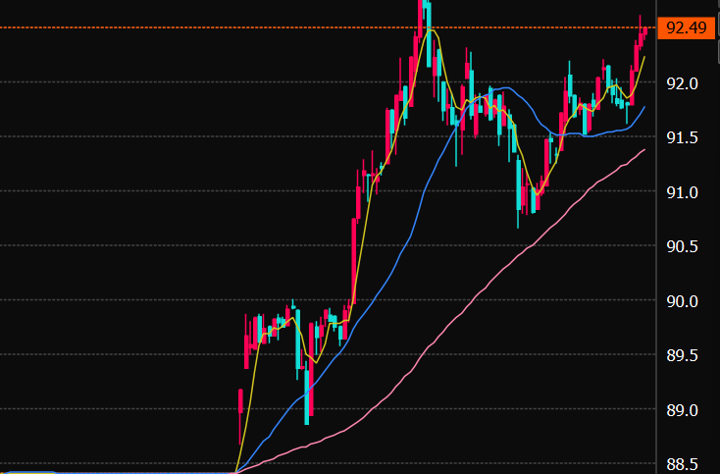Click the tall cyan candle near 89.0
720x474 pixels.
(x=307, y=402)
